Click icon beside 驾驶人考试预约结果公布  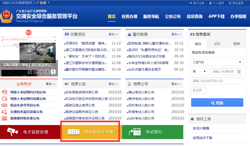pos(4,98)
